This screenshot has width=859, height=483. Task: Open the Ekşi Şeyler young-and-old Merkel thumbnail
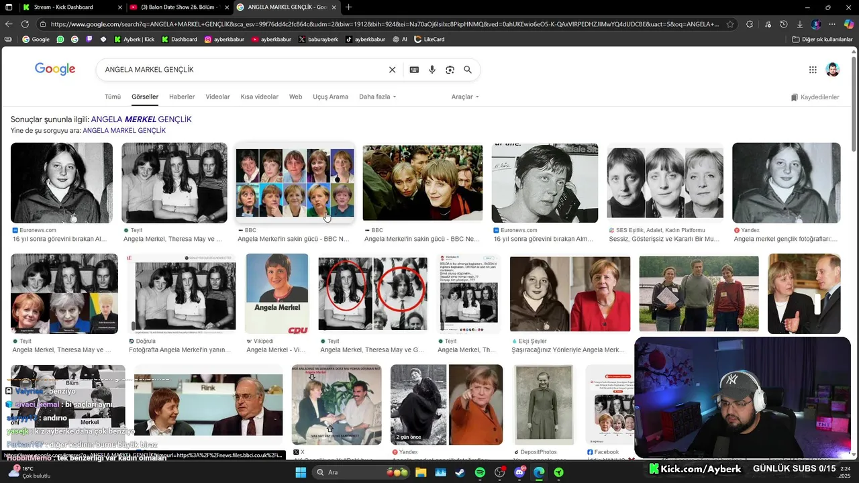570,294
